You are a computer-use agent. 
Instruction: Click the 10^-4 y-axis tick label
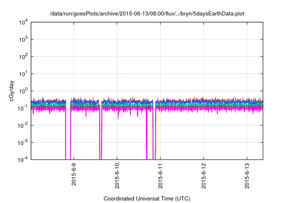23,159
